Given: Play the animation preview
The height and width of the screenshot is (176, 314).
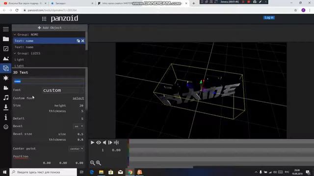Looking at the screenshot, I should (92, 142).
